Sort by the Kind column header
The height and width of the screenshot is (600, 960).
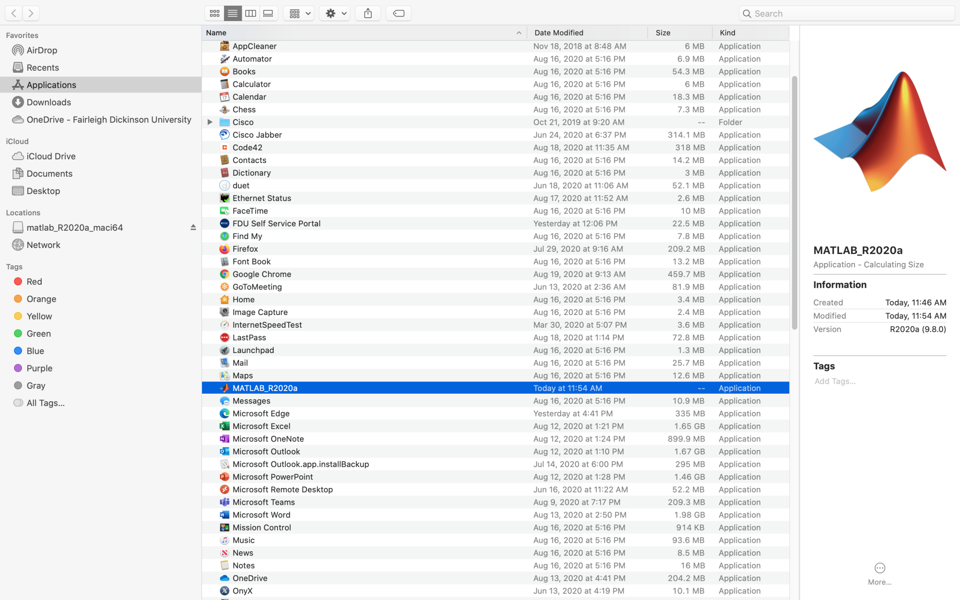751,32
